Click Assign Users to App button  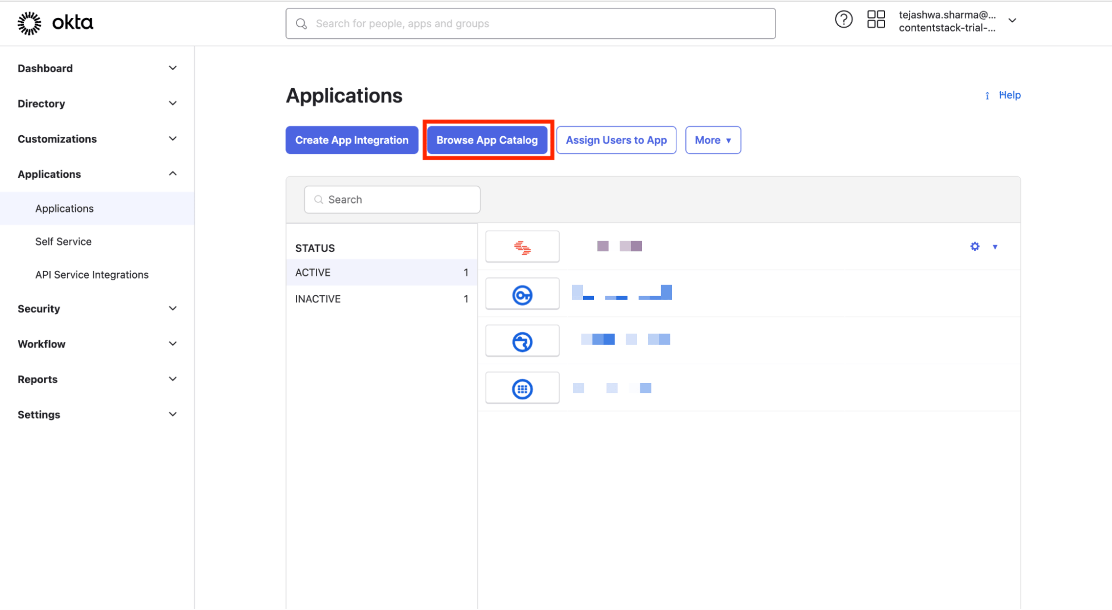[616, 140]
